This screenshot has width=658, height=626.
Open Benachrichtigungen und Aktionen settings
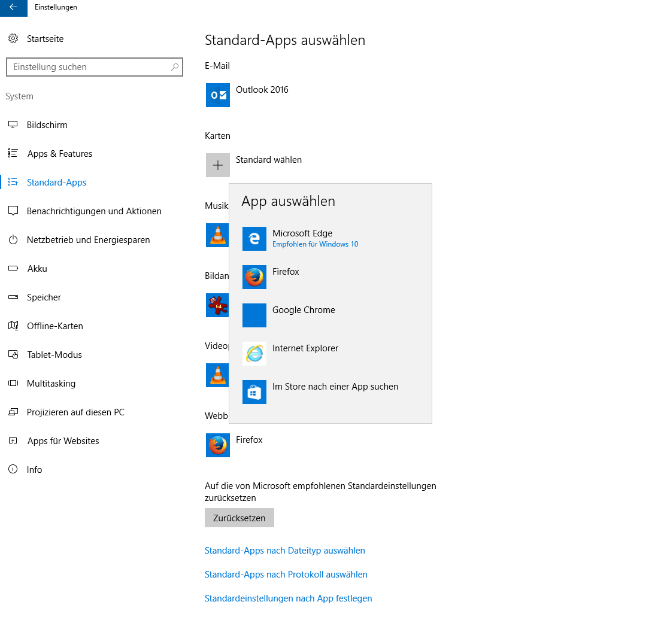pos(94,211)
